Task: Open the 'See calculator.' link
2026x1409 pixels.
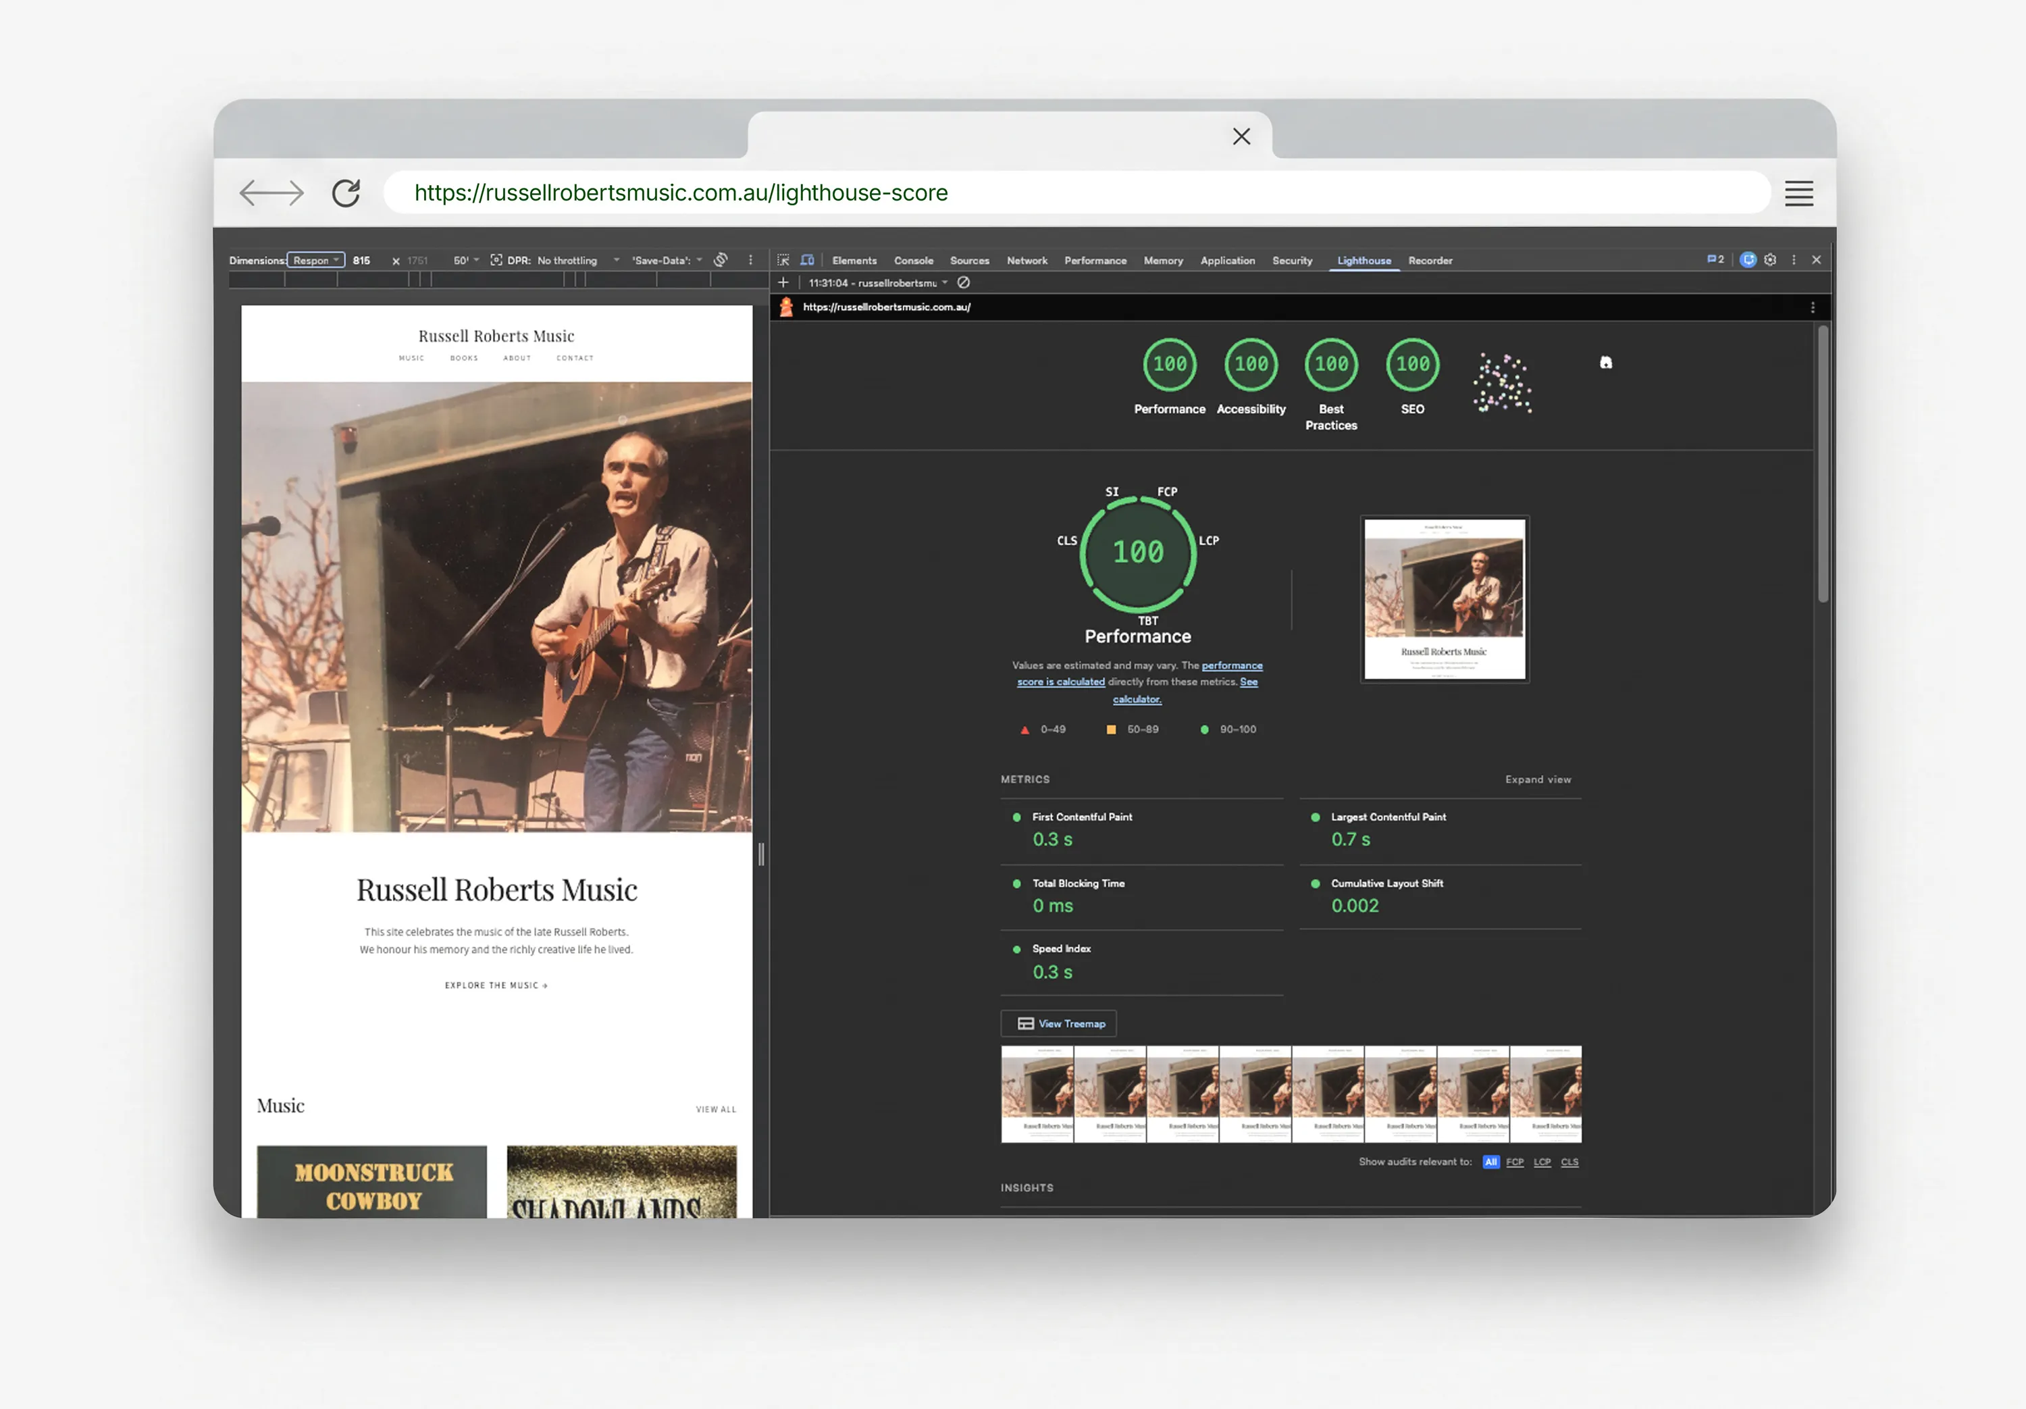Action: [1185, 690]
